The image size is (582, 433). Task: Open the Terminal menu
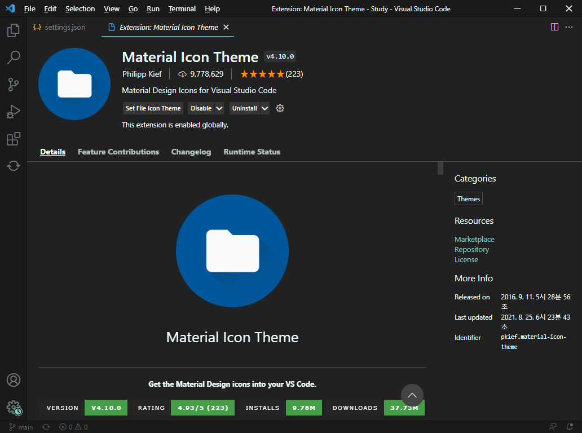coord(182,8)
